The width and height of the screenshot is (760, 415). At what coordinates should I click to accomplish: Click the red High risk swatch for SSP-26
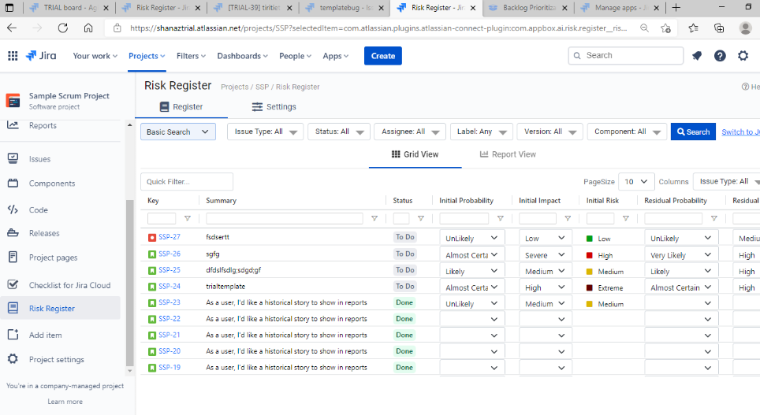coord(590,255)
